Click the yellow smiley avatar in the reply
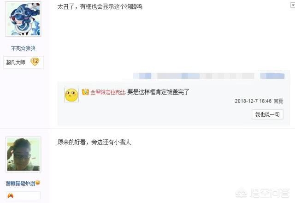The width and height of the screenshot is (295, 203). (x=71, y=95)
